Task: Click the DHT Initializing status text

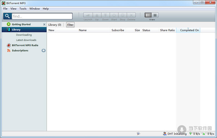Action: point(177,134)
